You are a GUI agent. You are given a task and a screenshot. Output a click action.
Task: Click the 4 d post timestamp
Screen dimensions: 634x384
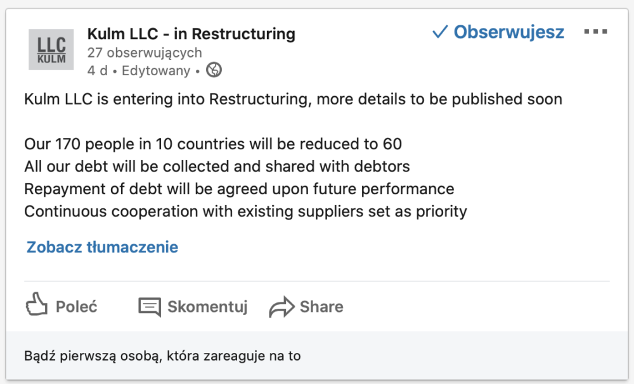[x=98, y=71]
